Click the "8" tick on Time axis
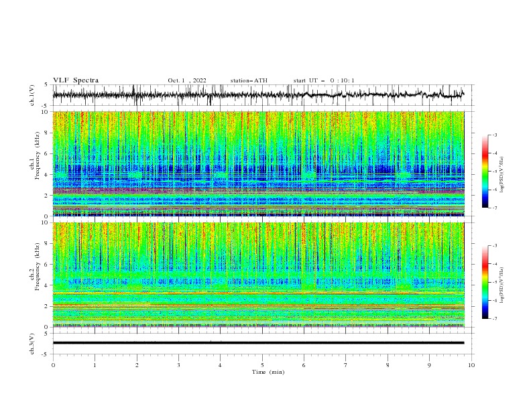 click(388, 365)
